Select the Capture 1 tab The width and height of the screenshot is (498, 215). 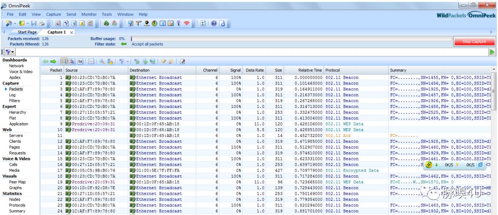[x=56, y=32]
